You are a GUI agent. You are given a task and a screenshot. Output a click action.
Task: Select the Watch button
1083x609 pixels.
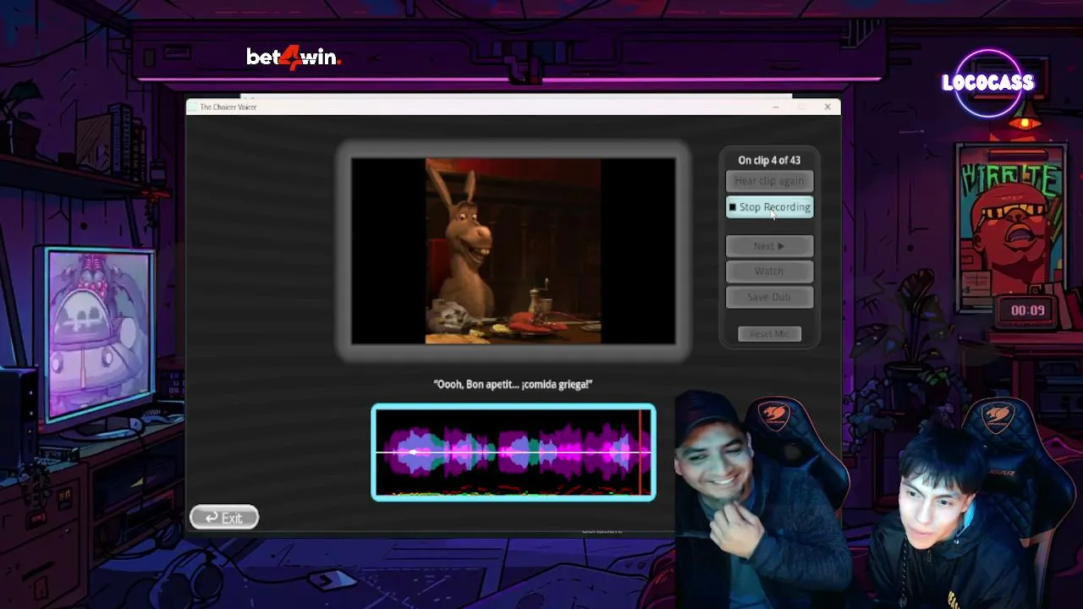(769, 272)
